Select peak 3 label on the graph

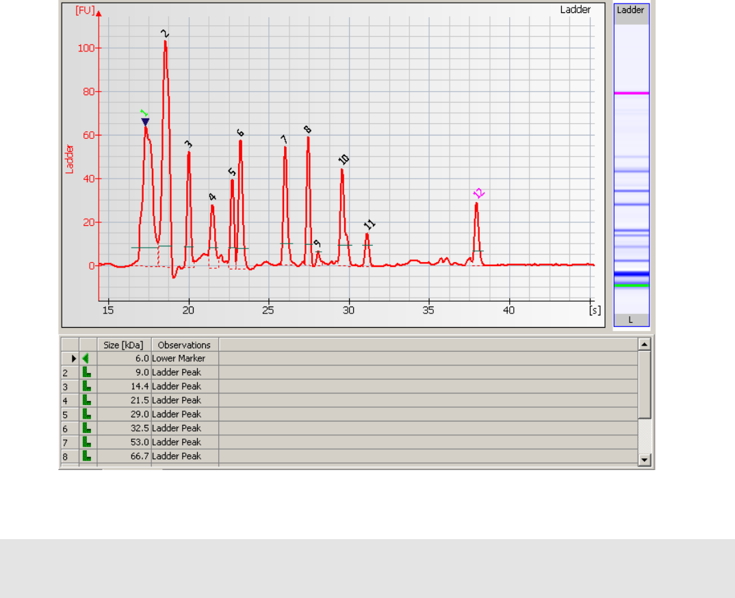pyautogui.click(x=188, y=144)
